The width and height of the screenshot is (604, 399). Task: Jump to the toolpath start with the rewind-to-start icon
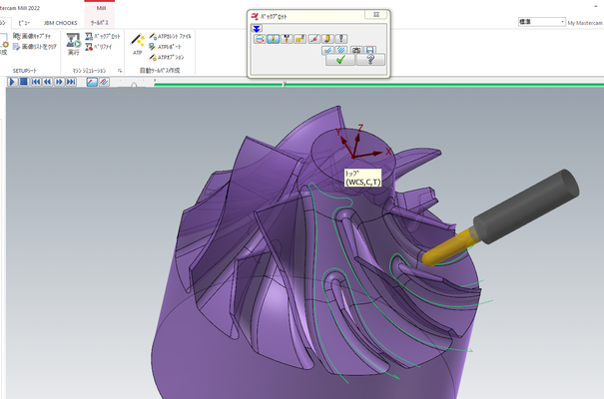(x=36, y=82)
